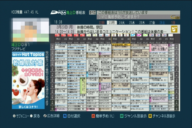Switch to the 27金 date tab
The image size is (192, 128).
[x=152, y=23]
